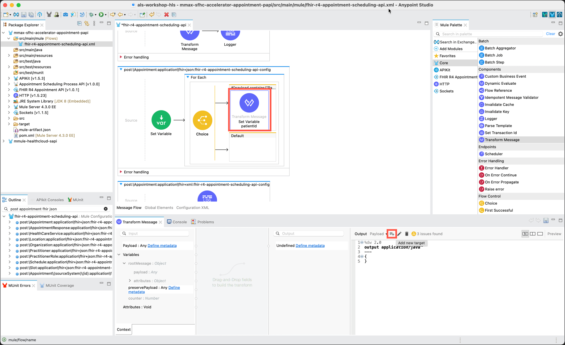Image resolution: width=565 pixels, height=345 pixels.
Task: Click Collapse All in Package Explorer
Action: tap(80, 24)
